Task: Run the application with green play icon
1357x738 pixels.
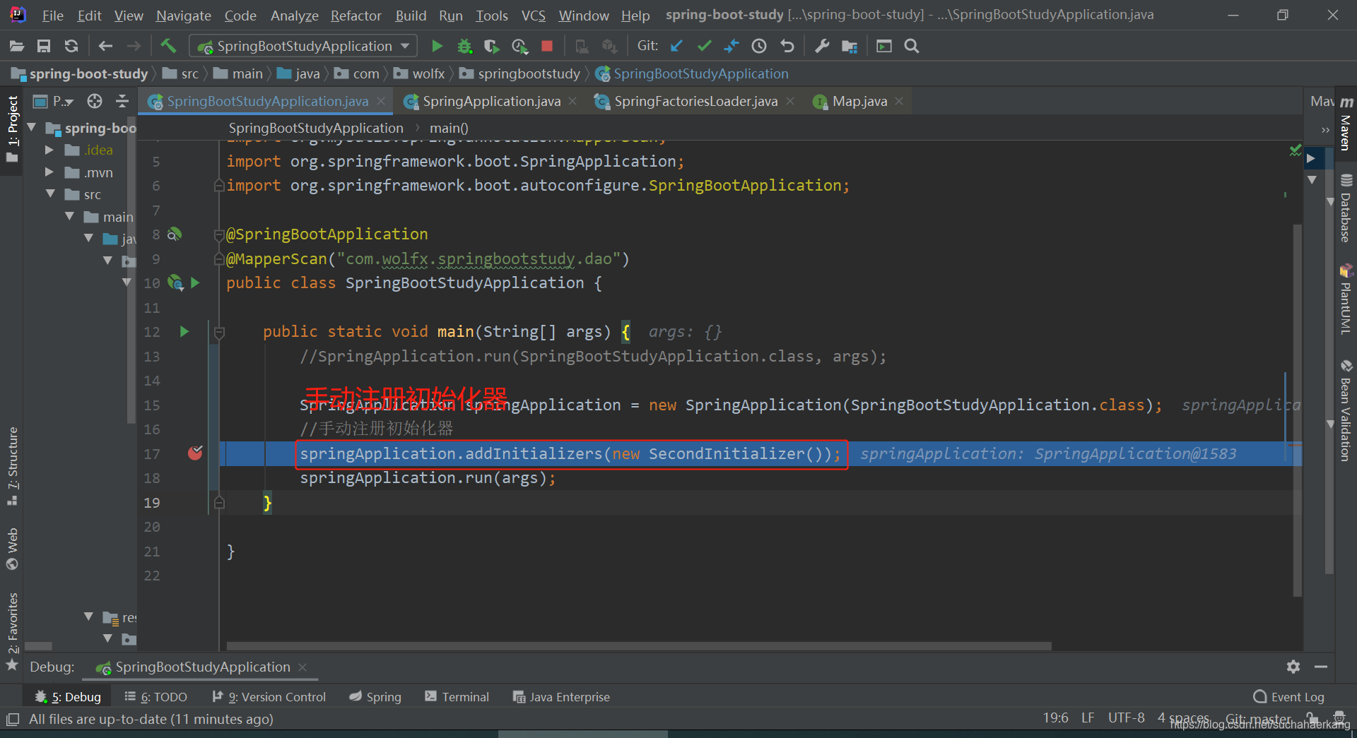Action: click(437, 46)
